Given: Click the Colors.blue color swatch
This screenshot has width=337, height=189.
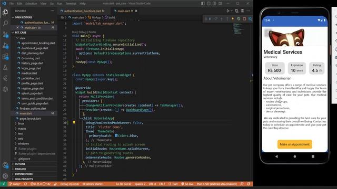Looking at the screenshot, I should point(116,135).
